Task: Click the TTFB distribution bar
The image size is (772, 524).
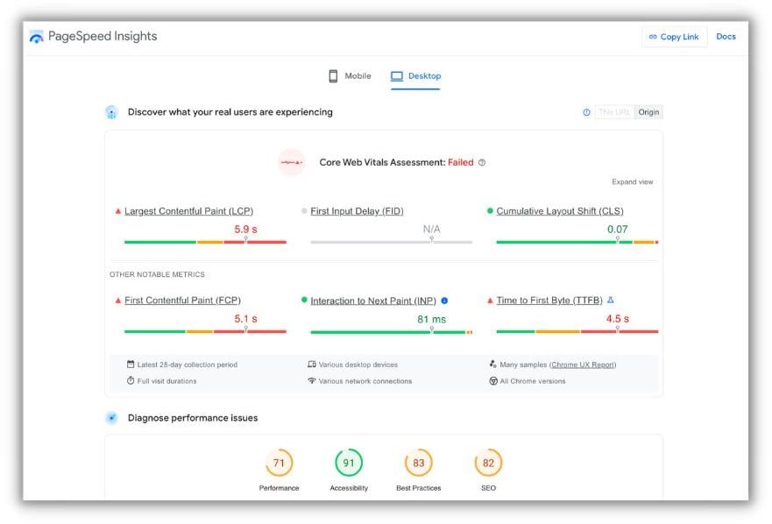Action: [x=577, y=331]
